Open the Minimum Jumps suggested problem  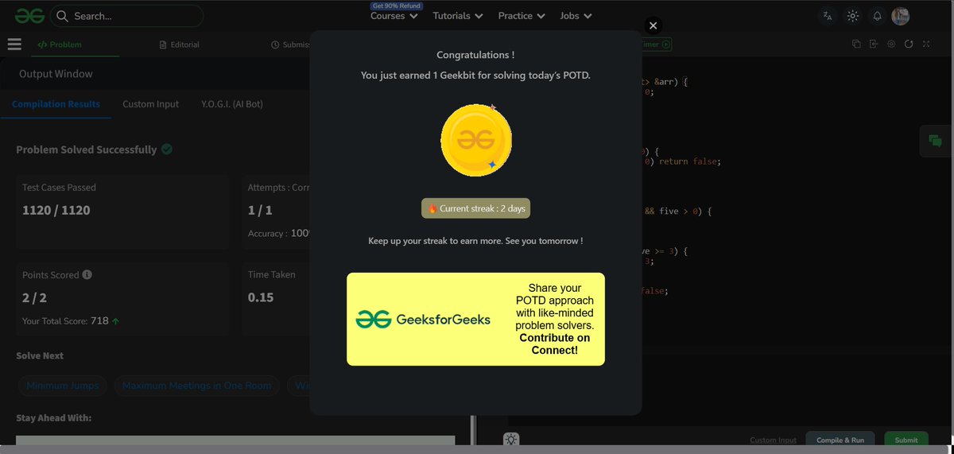[x=63, y=386]
